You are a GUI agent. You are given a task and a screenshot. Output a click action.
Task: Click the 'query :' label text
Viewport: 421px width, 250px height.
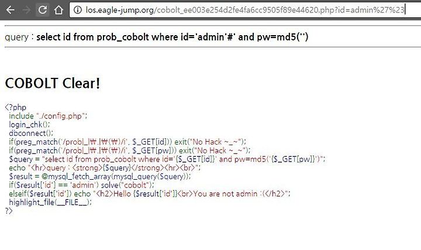19,37
